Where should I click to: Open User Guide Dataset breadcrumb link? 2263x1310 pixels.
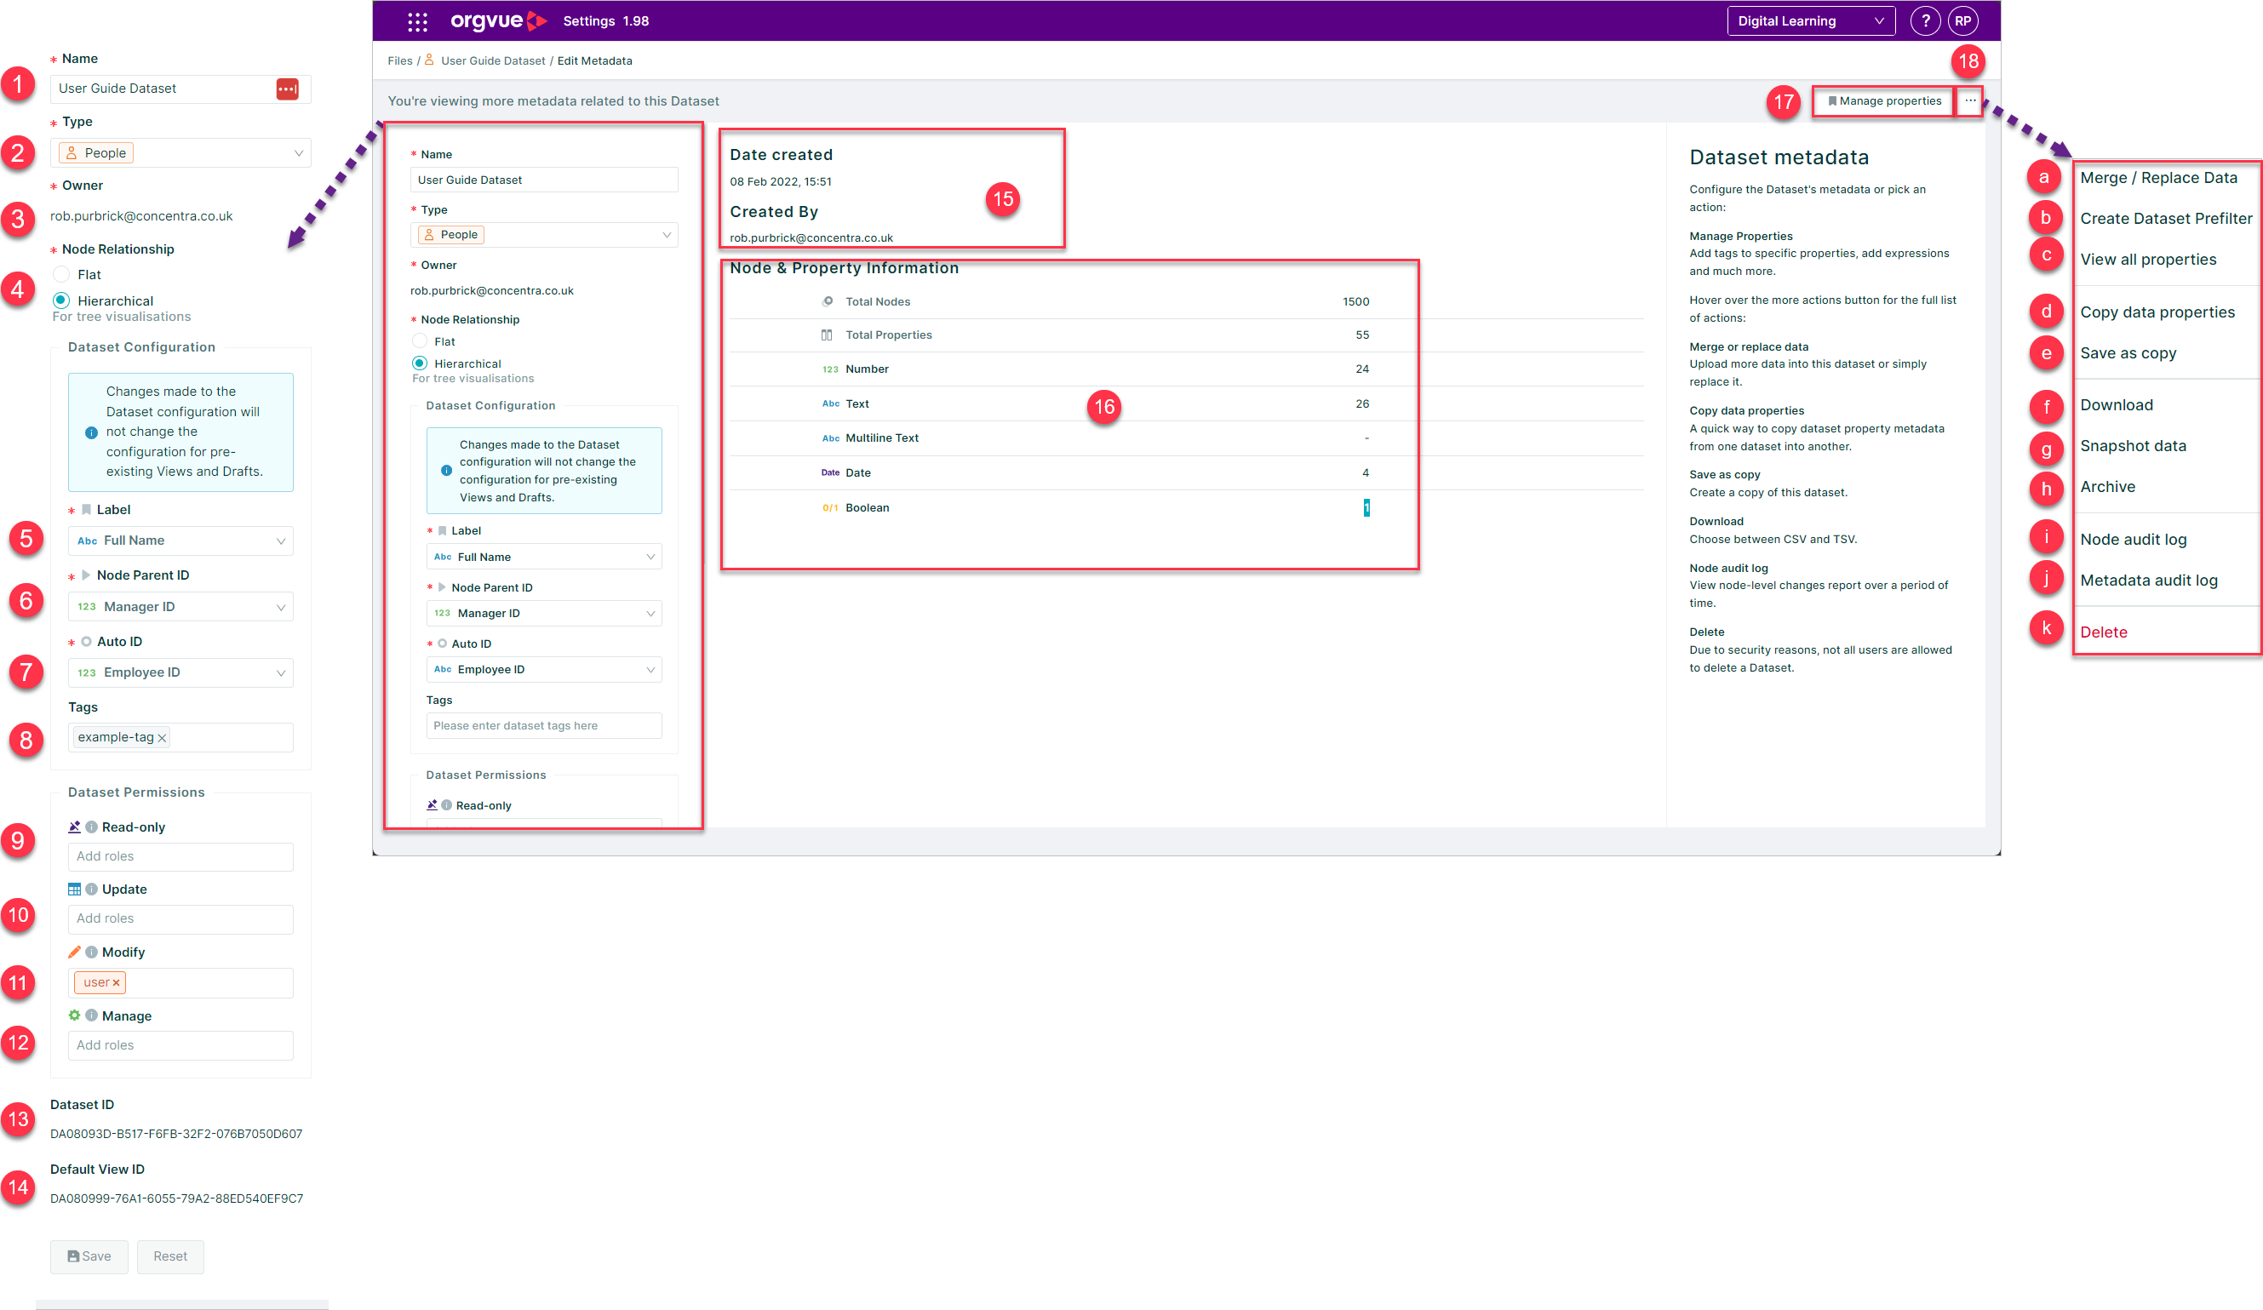pos(492,61)
